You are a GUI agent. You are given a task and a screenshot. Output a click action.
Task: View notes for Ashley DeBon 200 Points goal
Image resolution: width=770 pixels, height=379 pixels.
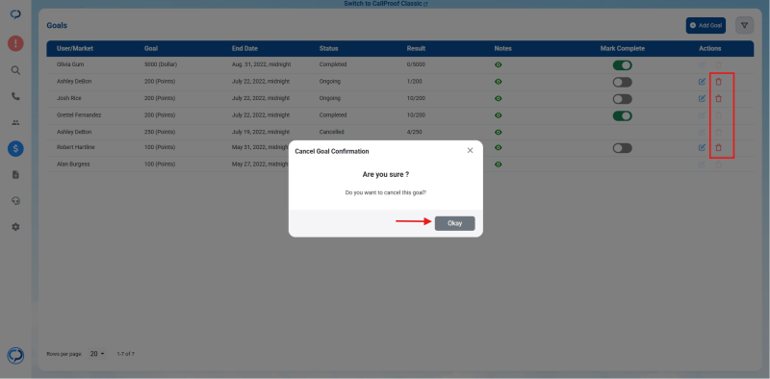tap(499, 82)
